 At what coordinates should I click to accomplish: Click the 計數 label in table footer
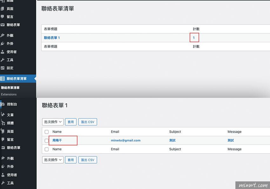[x=196, y=46]
